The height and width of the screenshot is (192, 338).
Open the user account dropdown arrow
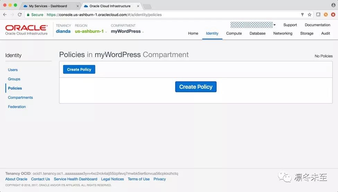[275, 25]
